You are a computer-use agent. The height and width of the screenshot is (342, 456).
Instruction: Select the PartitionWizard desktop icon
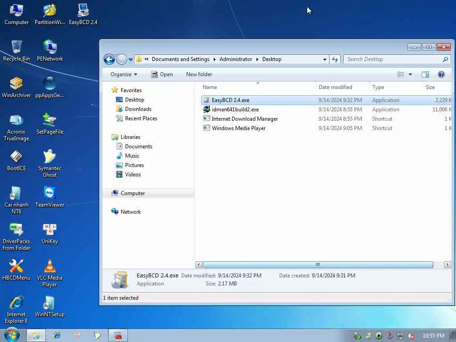click(50, 14)
